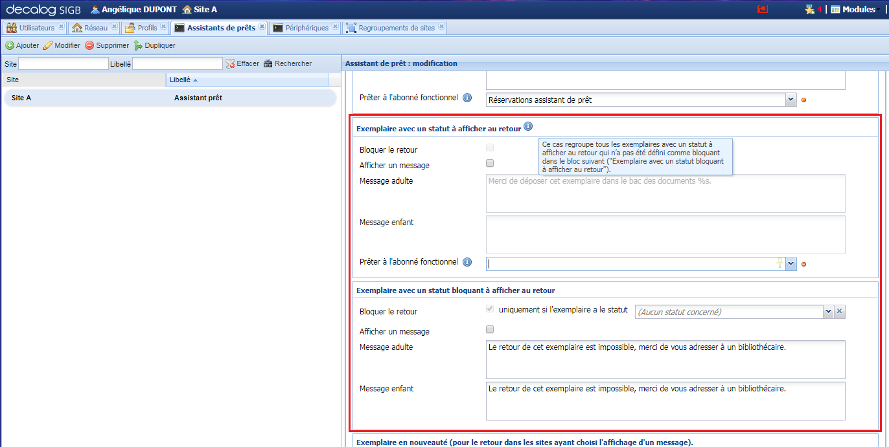
Task: Click the Site search input field
Action: point(63,63)
